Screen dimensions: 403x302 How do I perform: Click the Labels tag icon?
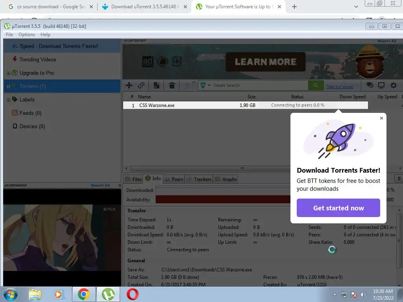point(15,99)
